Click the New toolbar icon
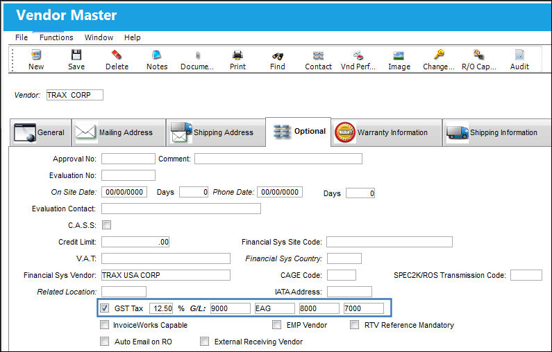 click(36, 55)
